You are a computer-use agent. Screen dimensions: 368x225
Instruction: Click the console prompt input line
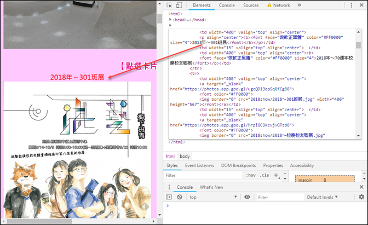[x=265, y=206]
